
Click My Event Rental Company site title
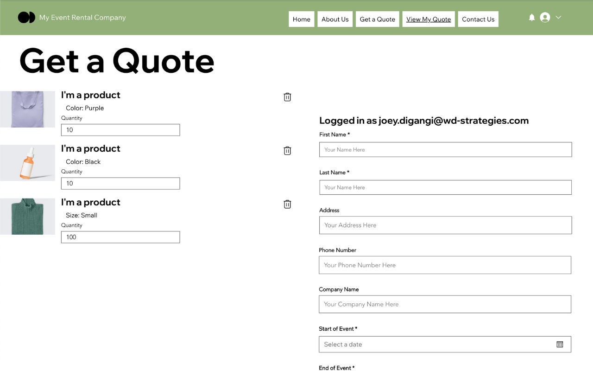point(82,18)
